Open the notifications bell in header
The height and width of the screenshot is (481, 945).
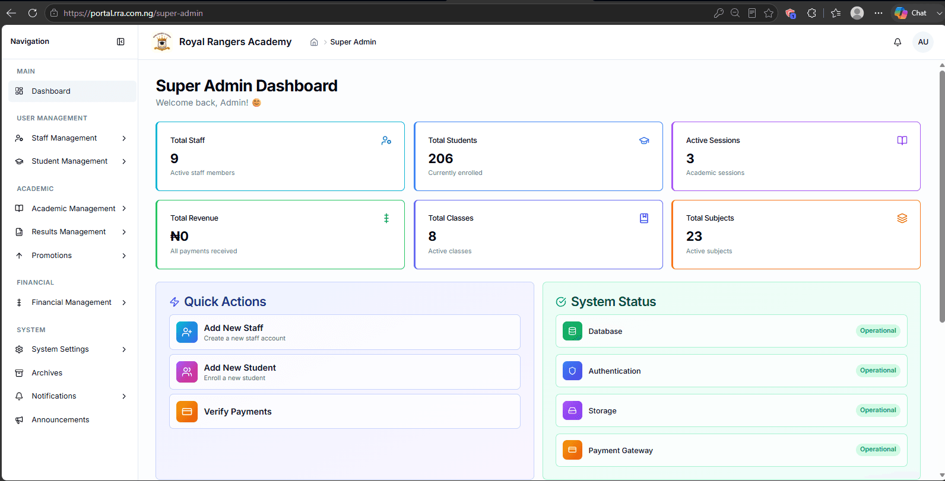[898, 42]
